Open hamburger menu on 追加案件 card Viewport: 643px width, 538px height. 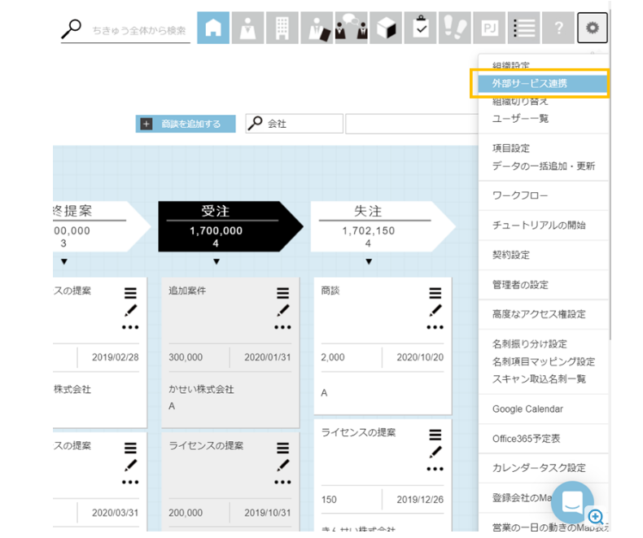click(282, 293)
